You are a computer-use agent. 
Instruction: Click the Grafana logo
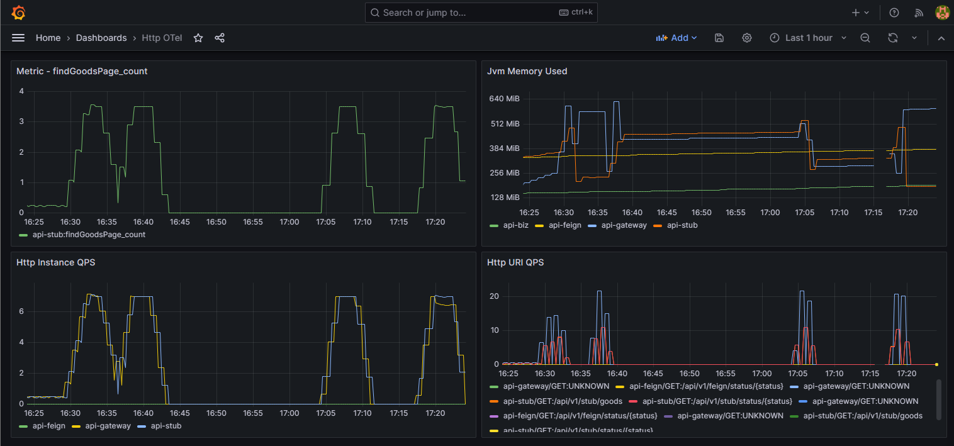(18, 12)
